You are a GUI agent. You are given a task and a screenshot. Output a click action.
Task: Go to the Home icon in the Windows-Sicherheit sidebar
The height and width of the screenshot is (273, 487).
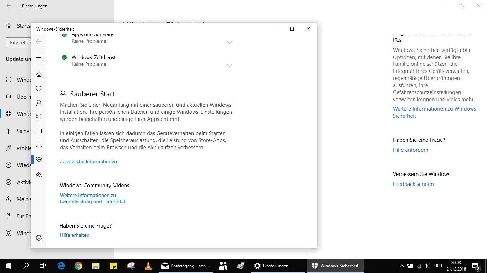point(39,74)
